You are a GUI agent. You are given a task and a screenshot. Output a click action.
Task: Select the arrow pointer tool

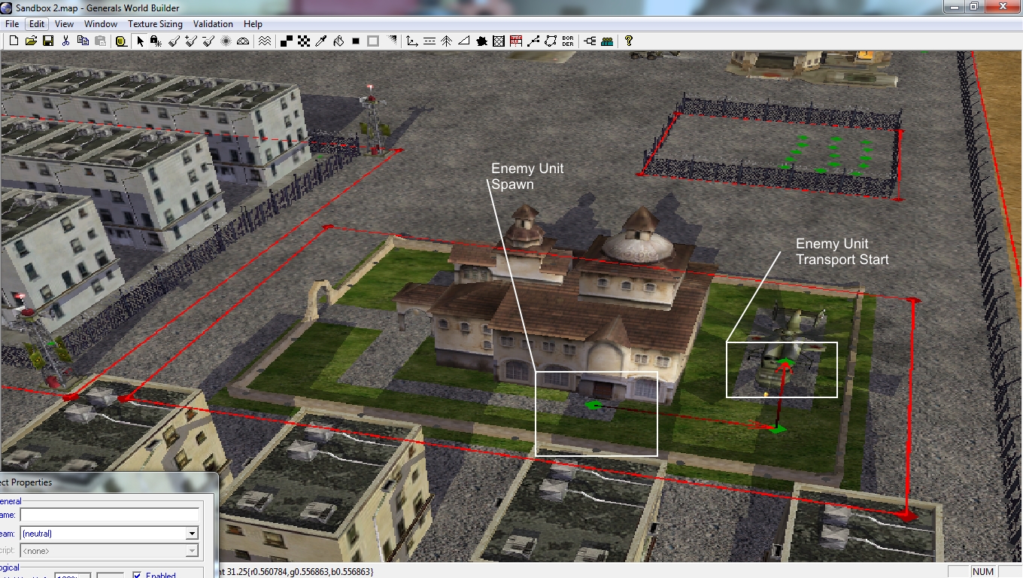click(139, 41)
